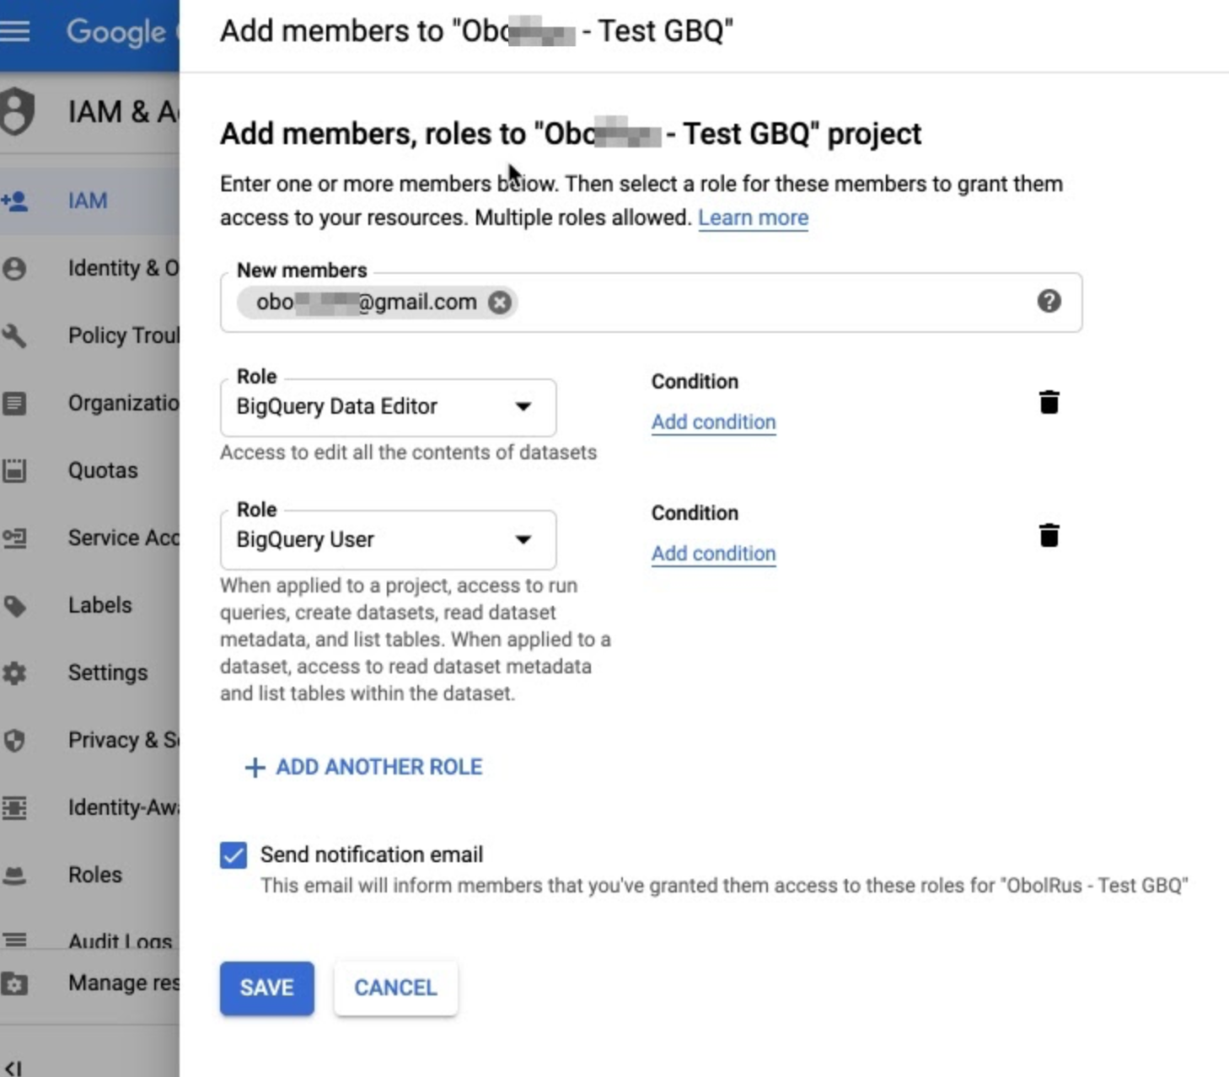Viewport: 1229px width, 1077px height.
Task: Add condition for BigQuery User role
Action: coord(713,553)
